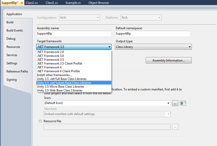
Task: Click the icon preview image beside browse button
Action: (183, 103)
